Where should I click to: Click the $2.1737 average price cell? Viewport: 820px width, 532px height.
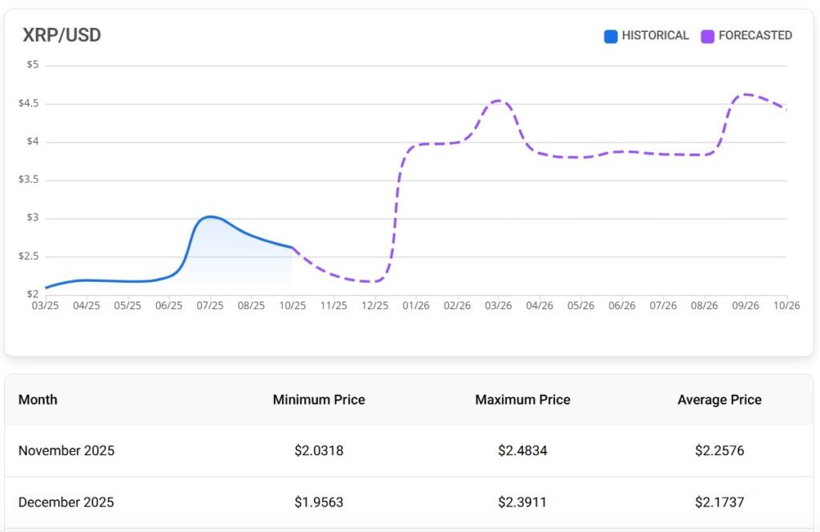719,502
